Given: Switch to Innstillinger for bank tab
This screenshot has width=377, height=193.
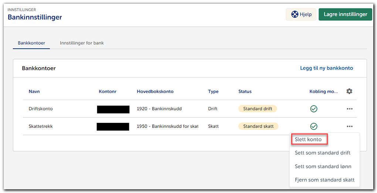Looking at the screenshot, I should coord(82,43).
